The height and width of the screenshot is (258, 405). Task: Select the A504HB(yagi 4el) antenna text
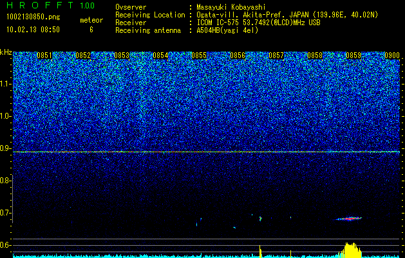click(x=227, y=30)
